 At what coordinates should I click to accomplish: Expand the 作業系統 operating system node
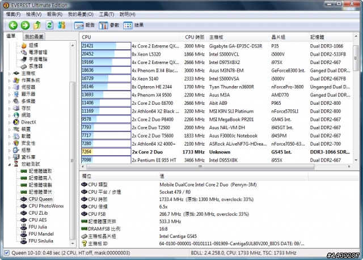(10, 80)
